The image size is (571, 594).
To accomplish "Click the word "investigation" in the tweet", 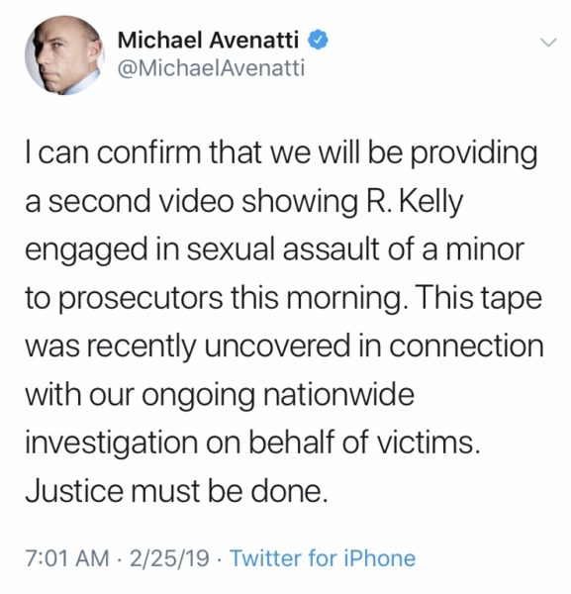I will (x=112, y=444).
